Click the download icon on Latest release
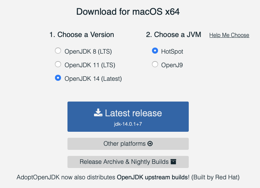Screen dimensions: 260x188 point(98,112)
